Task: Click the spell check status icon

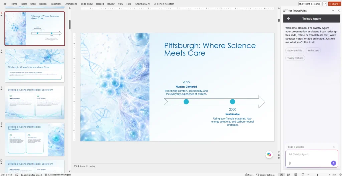Action: [17, 175]
